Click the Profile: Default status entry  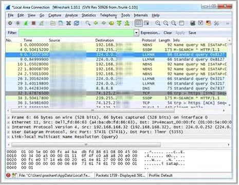tap(160, 175)
